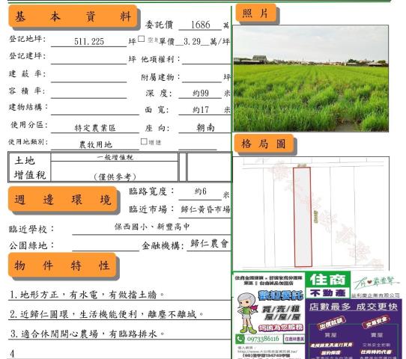Click the 使用地類別 value 農牧用地
The height and width of the screenshot is (359, 406).
(96, 144)
